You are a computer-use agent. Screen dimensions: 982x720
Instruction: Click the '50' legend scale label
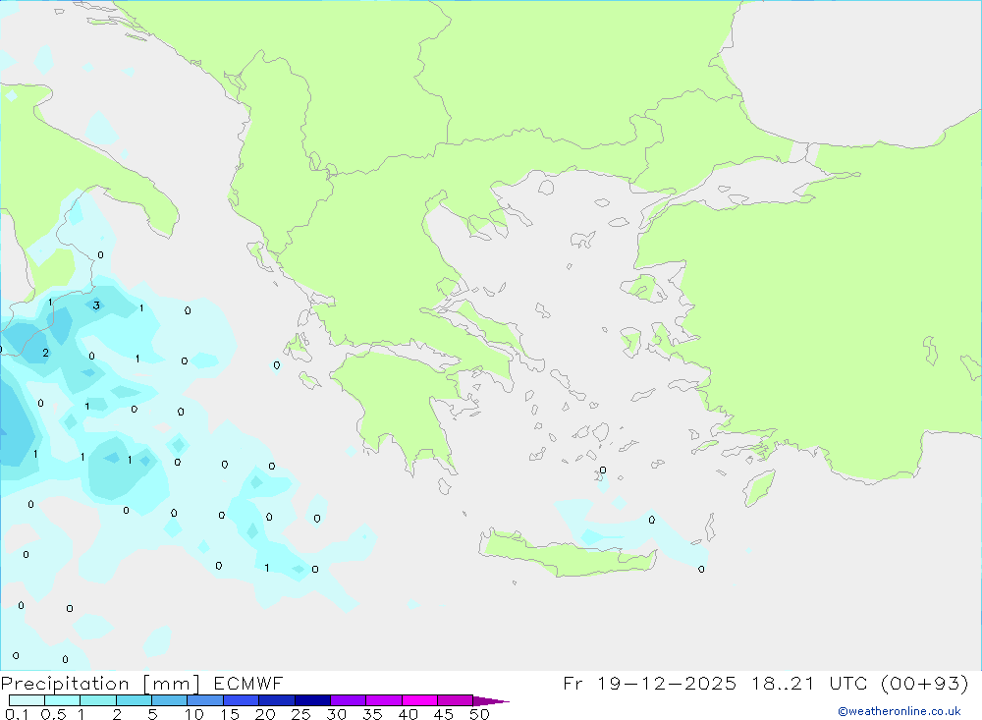click(479, 714)
